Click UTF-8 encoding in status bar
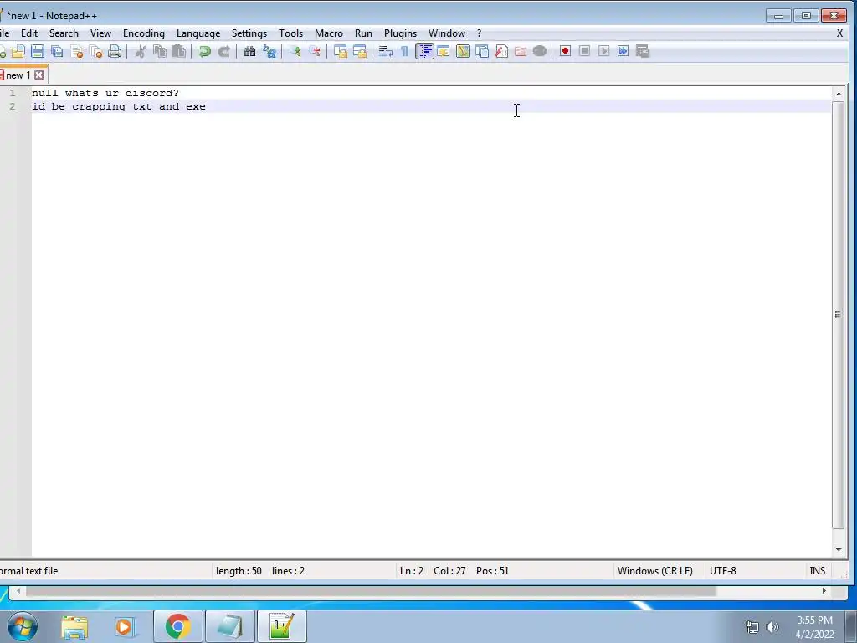Screen dimensions: 857x643 pos(722,571)
